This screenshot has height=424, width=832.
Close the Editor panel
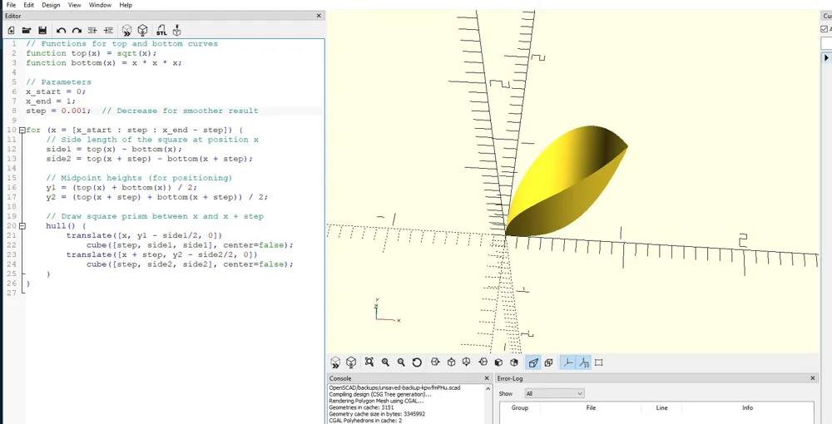pos(319,16)
